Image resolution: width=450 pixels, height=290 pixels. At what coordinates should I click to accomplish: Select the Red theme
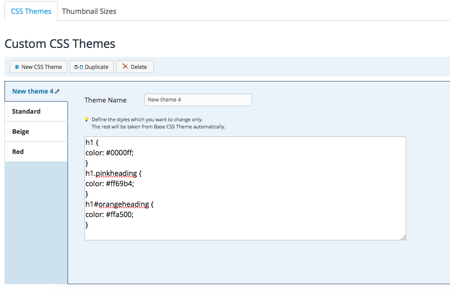click(36, 152)
